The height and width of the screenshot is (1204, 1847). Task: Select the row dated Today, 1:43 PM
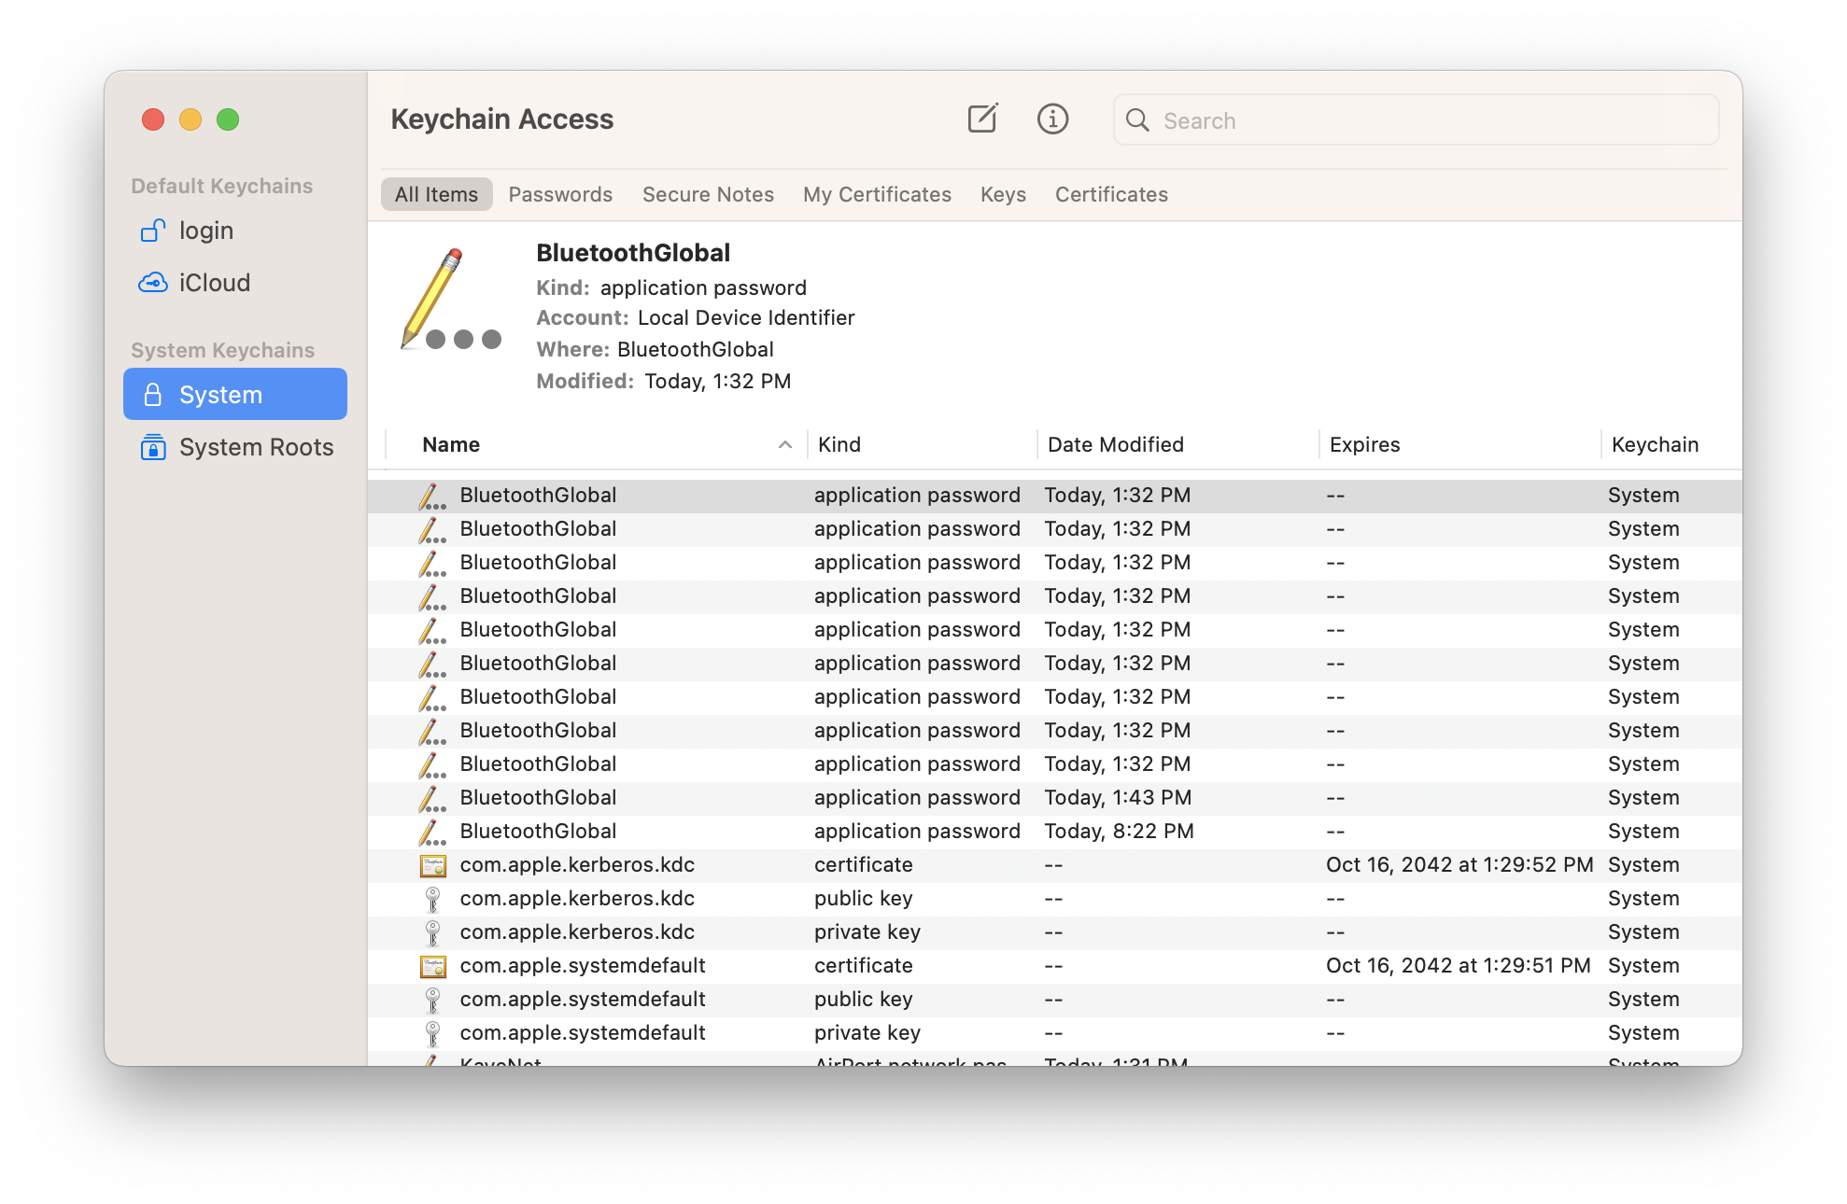tap(1055, 798)
